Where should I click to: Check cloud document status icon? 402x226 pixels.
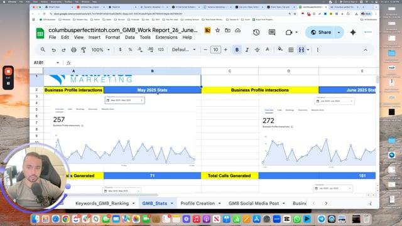click(237, 31)
